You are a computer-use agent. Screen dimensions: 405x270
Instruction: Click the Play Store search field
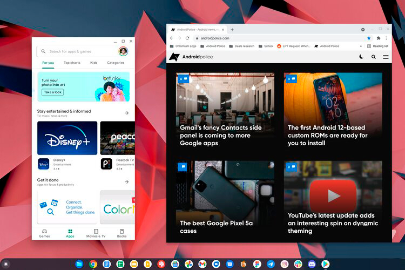coord(83,51)
